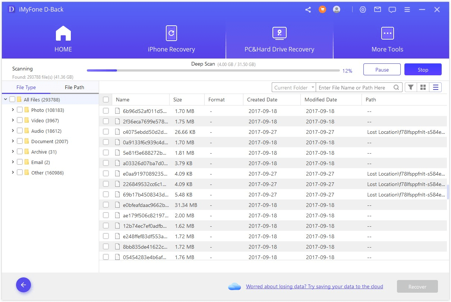Screen dimensions: 451x302
Task: Tick the select-all checkbox beside Name header
Action: 106,100
